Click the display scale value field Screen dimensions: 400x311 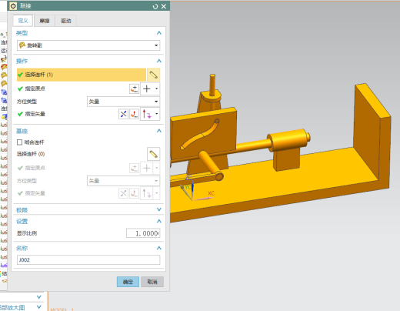(143, 233)
